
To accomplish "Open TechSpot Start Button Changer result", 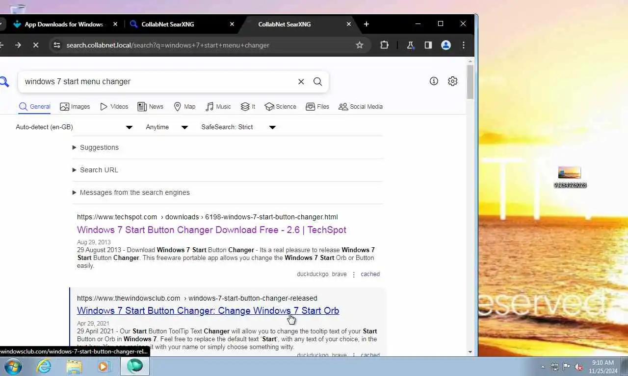I will [211, 230].
